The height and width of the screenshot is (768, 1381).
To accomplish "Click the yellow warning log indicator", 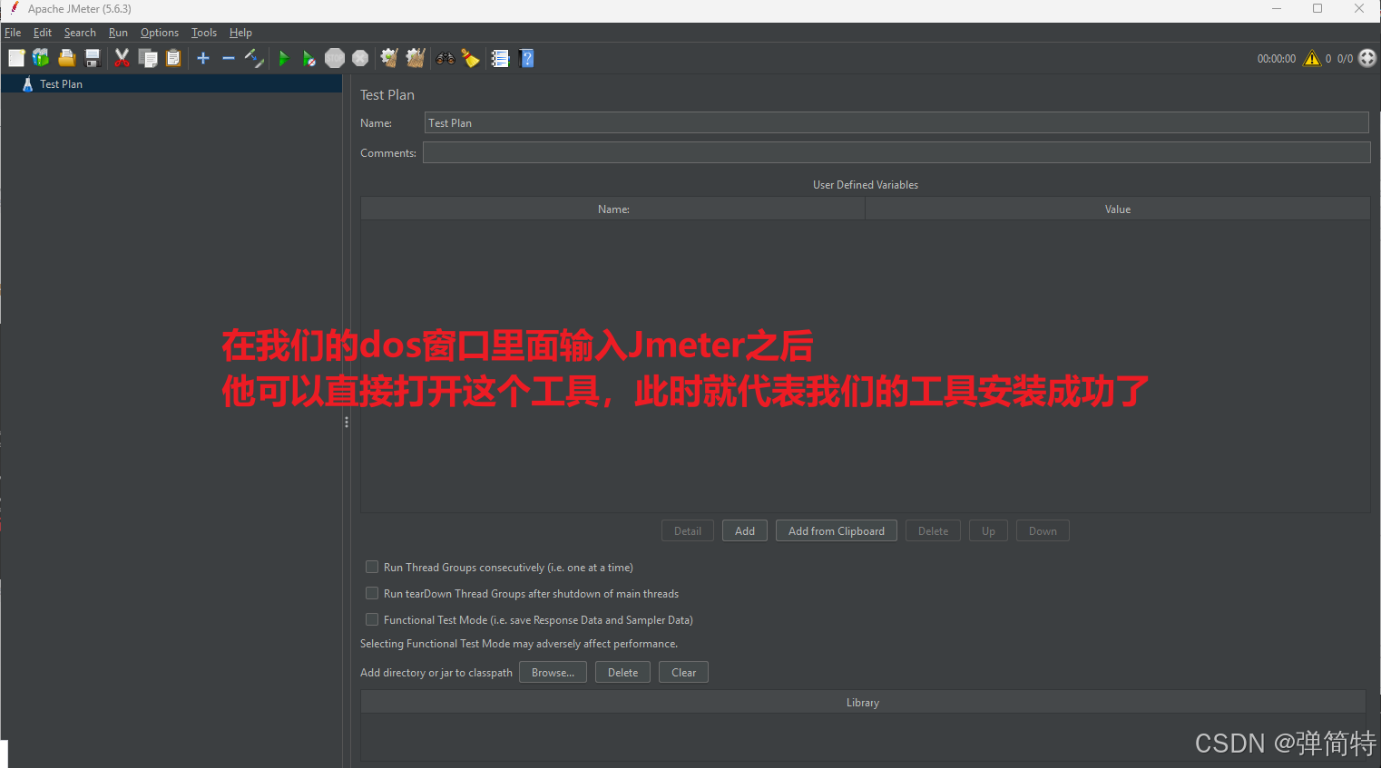I will point(1311,58).
